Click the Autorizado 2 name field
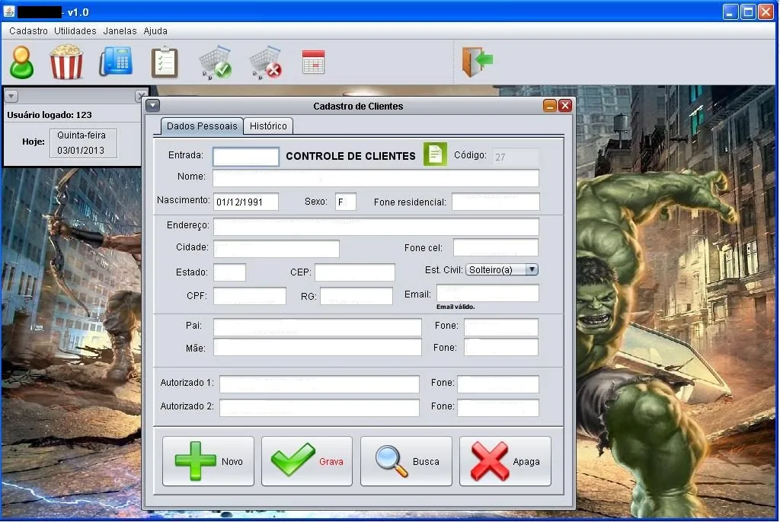The width and height of the screenshot is (780, 522). [319, 408]
